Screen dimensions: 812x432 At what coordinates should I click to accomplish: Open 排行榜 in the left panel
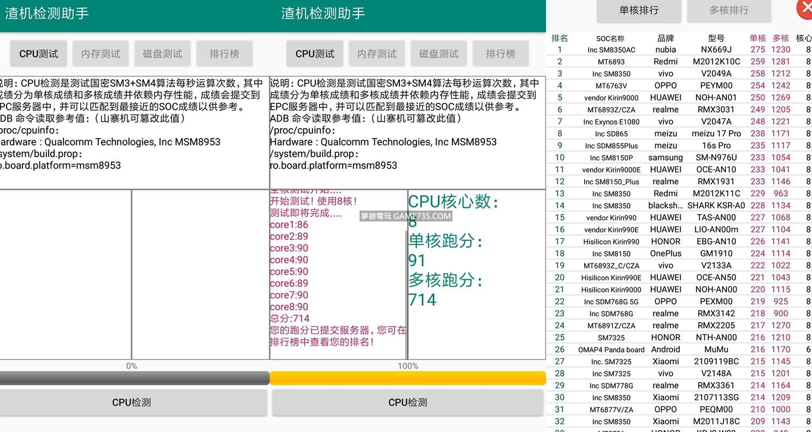(x=225, y=53)
